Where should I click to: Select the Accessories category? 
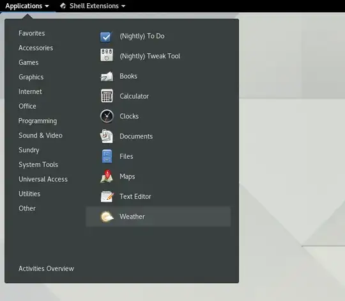tap(36, 48)
